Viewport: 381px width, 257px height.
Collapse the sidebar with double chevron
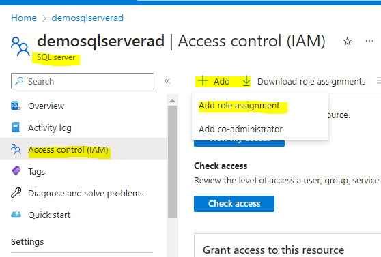(x=167, y=81)
